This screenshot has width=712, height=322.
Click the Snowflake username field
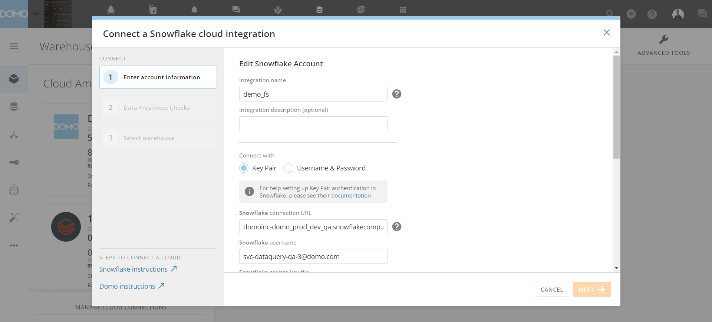[x=313, y=256]
